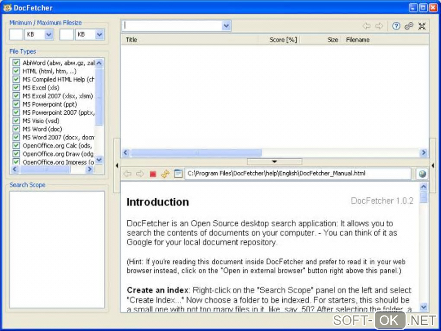Click the maximum filesize input box
This screenshot has height=331, width=441.
(67, 34)
